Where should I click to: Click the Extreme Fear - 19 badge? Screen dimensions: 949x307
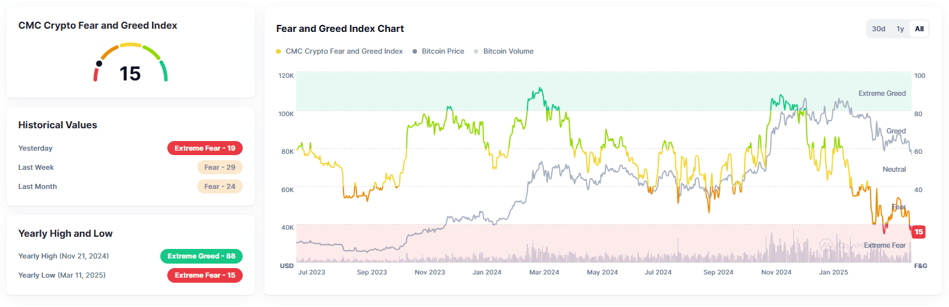[x=205, y=148]
